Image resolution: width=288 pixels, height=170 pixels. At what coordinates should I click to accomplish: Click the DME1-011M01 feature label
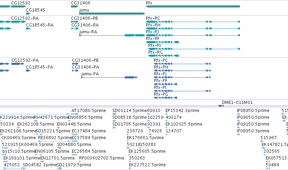(237, 102)
